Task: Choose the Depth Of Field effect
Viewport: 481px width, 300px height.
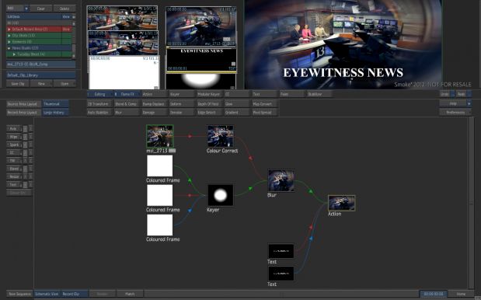Action: click(210, 104)
